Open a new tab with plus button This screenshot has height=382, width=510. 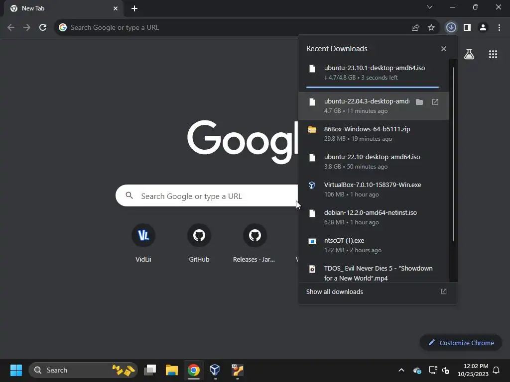coord(134,8)
